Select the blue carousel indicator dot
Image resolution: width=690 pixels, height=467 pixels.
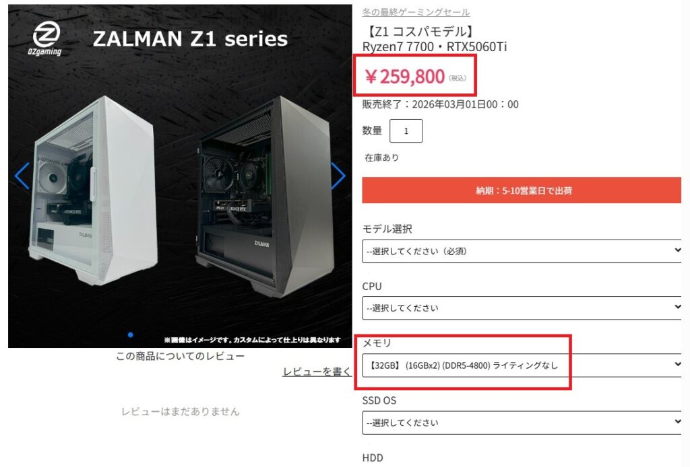[x=130, y=334]
